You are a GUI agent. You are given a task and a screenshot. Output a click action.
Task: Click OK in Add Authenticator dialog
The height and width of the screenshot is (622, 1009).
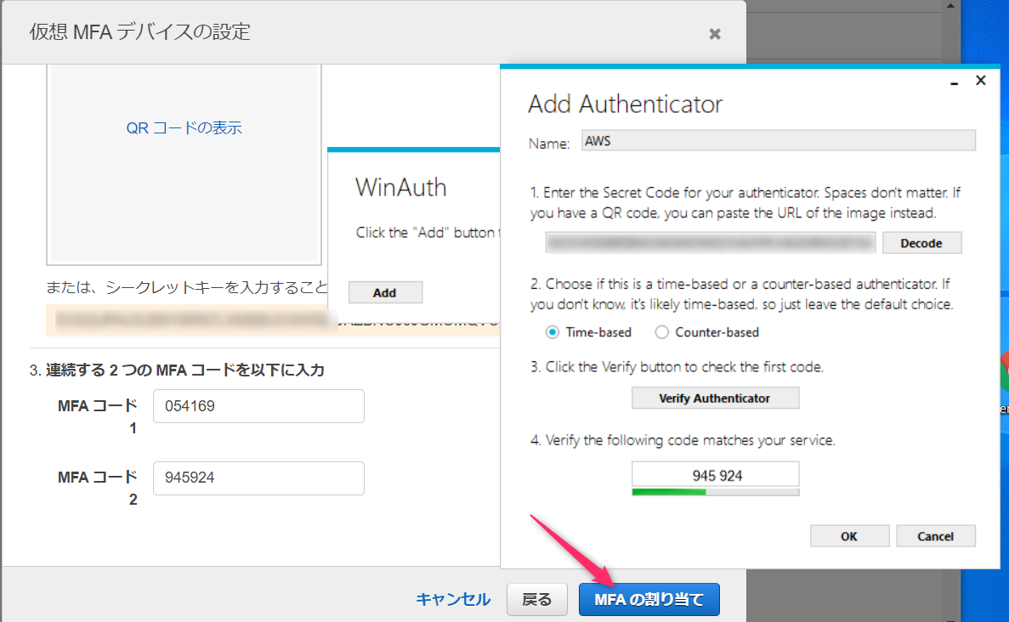coord(849,536)
